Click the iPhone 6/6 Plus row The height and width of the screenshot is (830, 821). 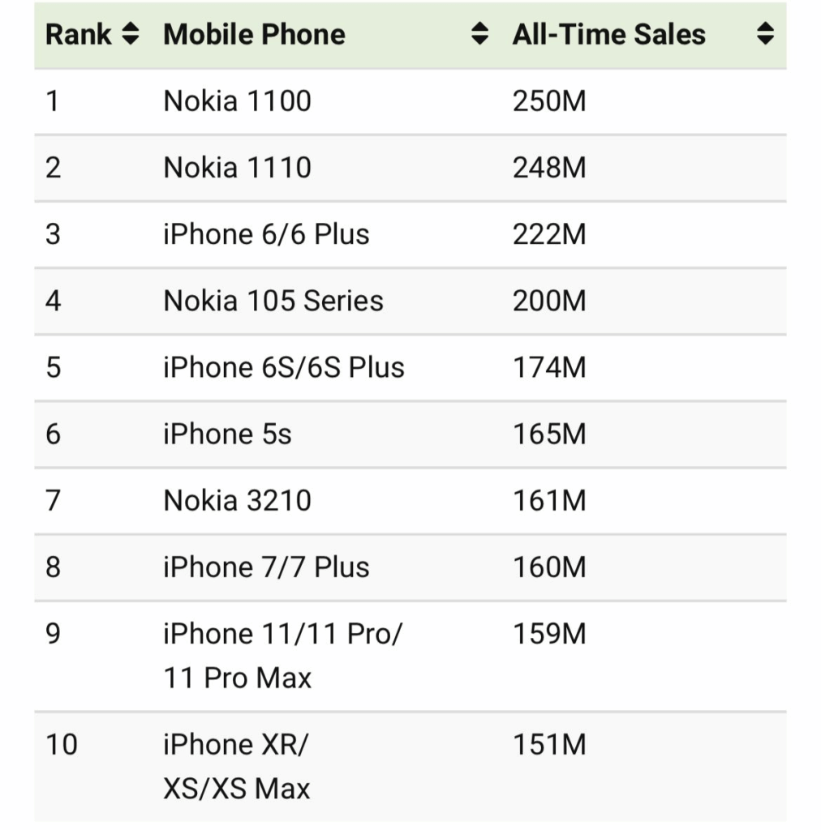[266, 234]
